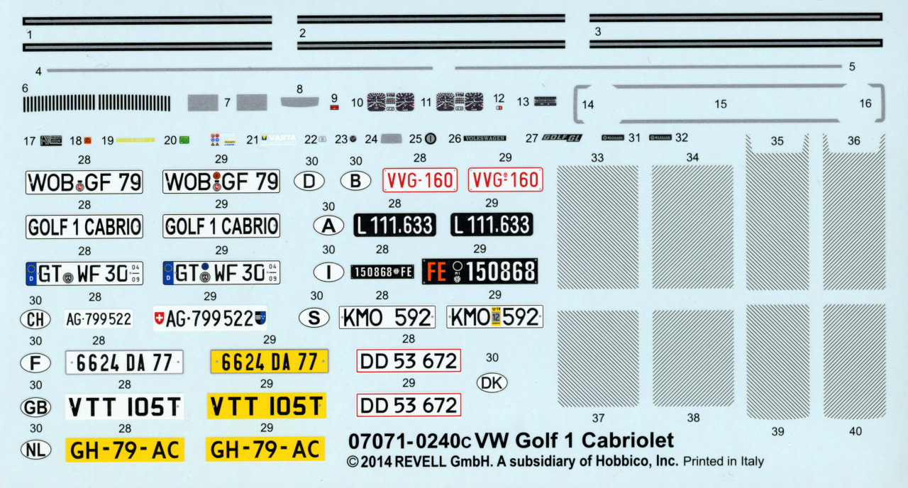
Task: Click the '07071-0240c VW Golf 1 Cabriolet' title
Action: coord(511,441)
